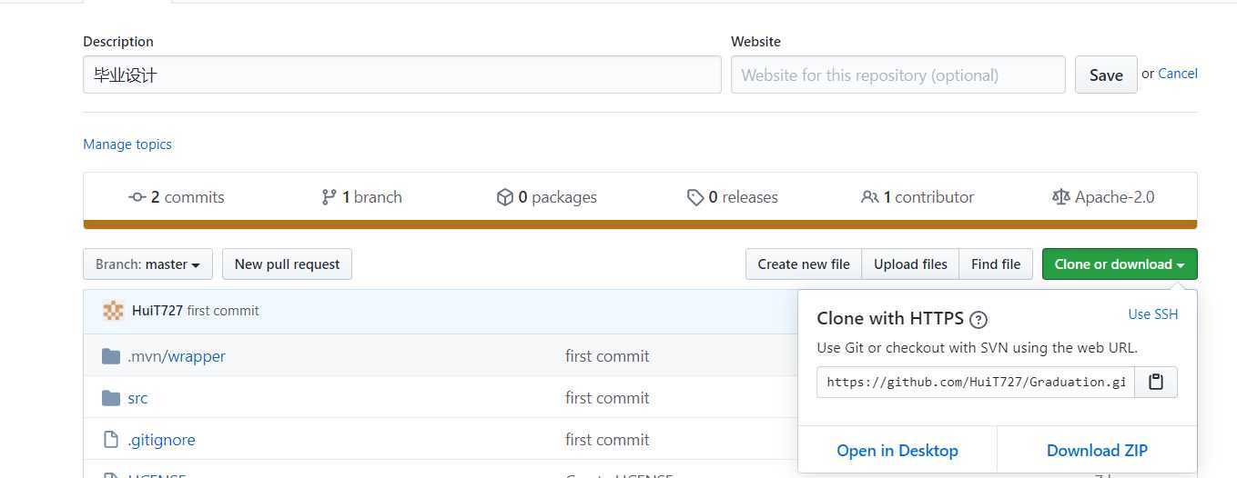Open .gitignore file

[x=161, y=440]
